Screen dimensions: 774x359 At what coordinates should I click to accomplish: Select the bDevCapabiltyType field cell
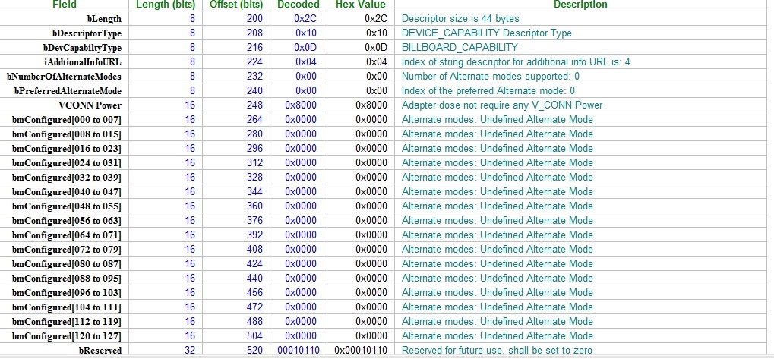click(x=64, y=47)
